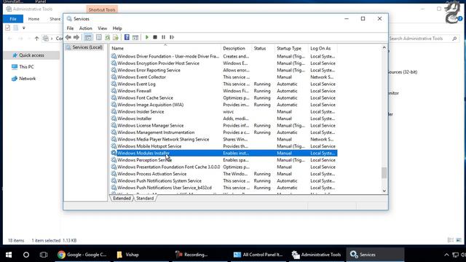Open the Help menu in Services
The image size is (466, 262).
coord(117,28)
